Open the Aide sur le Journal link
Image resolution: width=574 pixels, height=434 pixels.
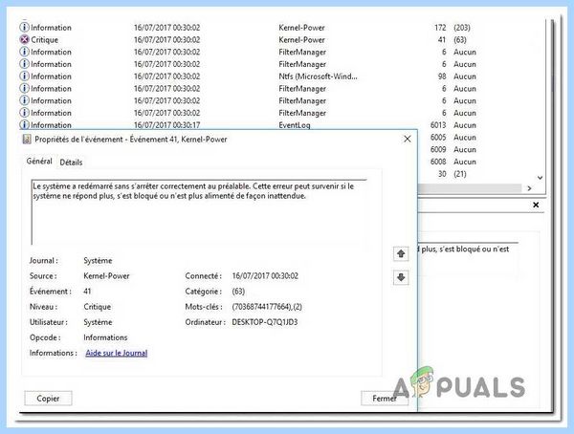point(117,353)
